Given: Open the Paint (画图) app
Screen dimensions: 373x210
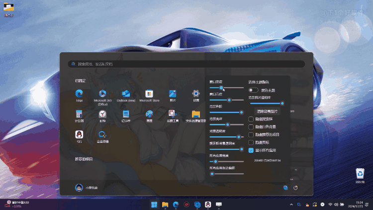Looking at the screenshot, I should (x=149, y=114).
